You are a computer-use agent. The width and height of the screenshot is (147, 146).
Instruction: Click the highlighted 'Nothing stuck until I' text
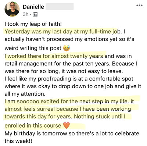[x=100, y=117]
